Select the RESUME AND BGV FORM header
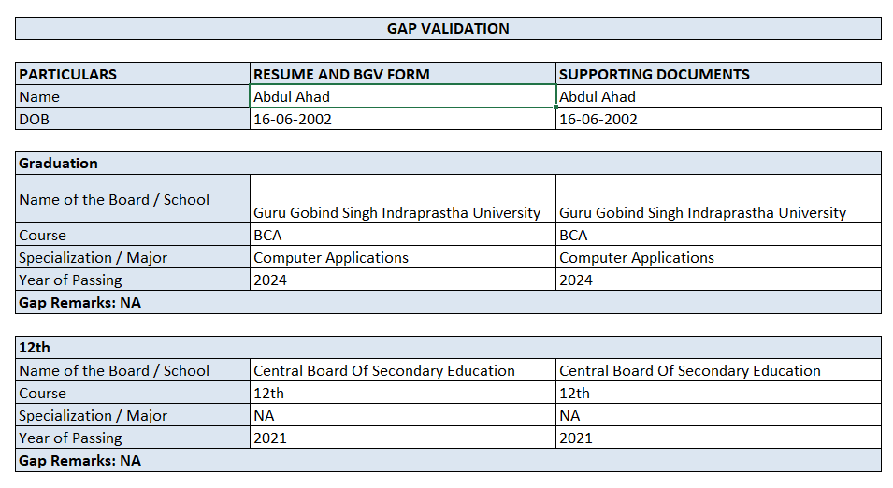 [403, 75]
